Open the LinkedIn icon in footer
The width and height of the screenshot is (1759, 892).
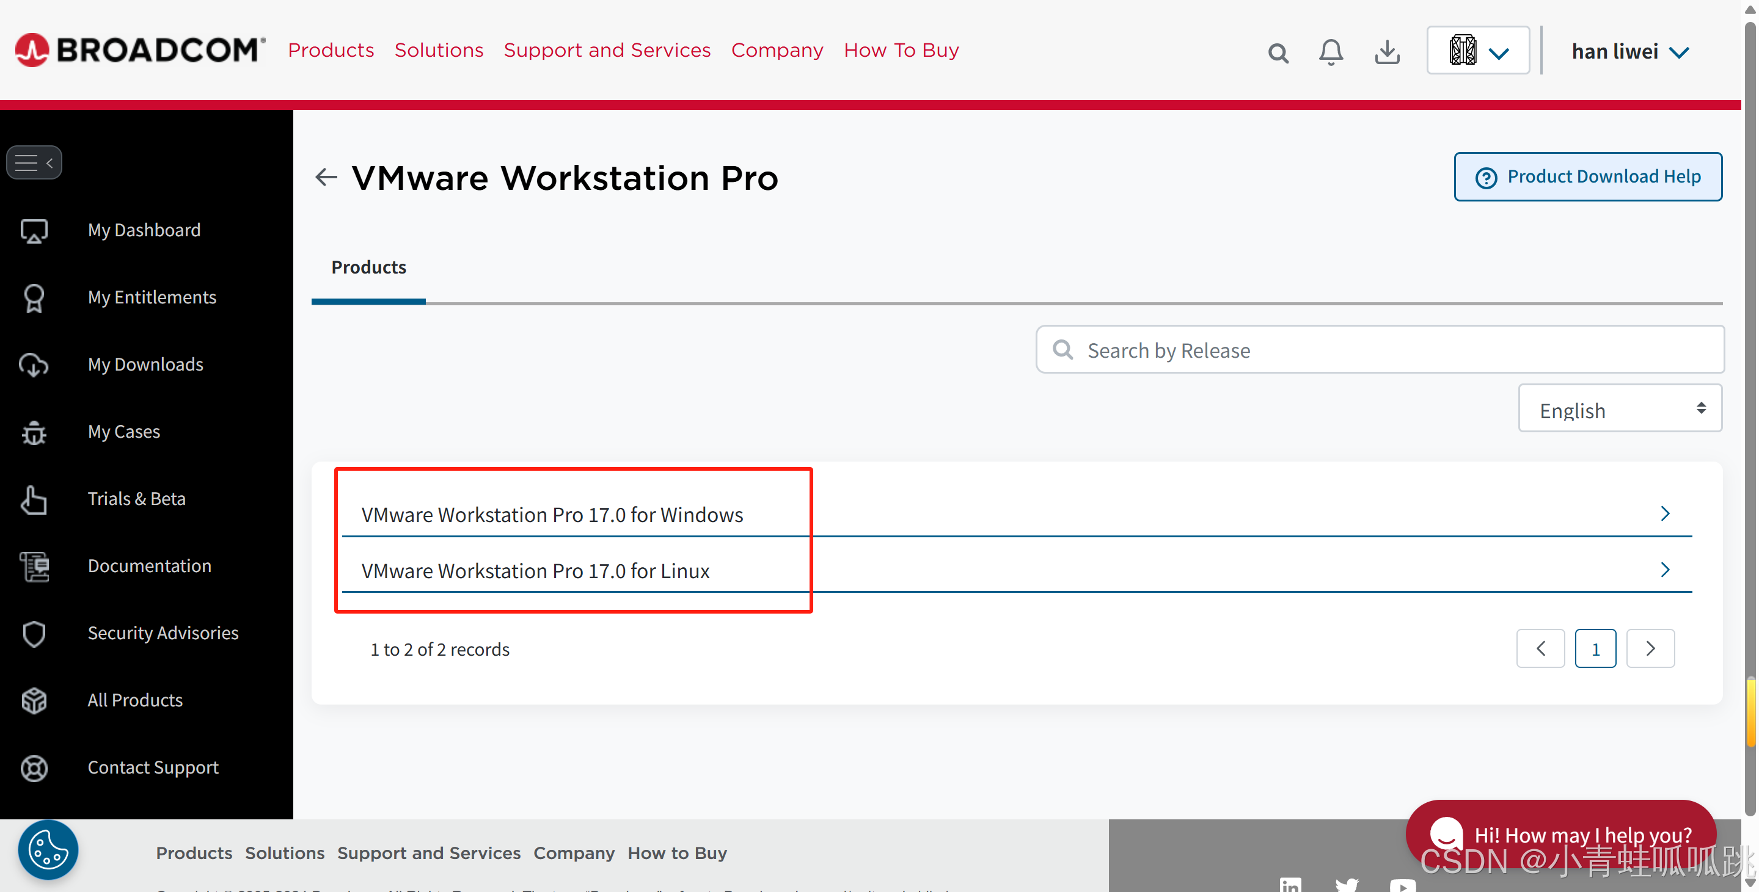click(x=1291, y=885)
